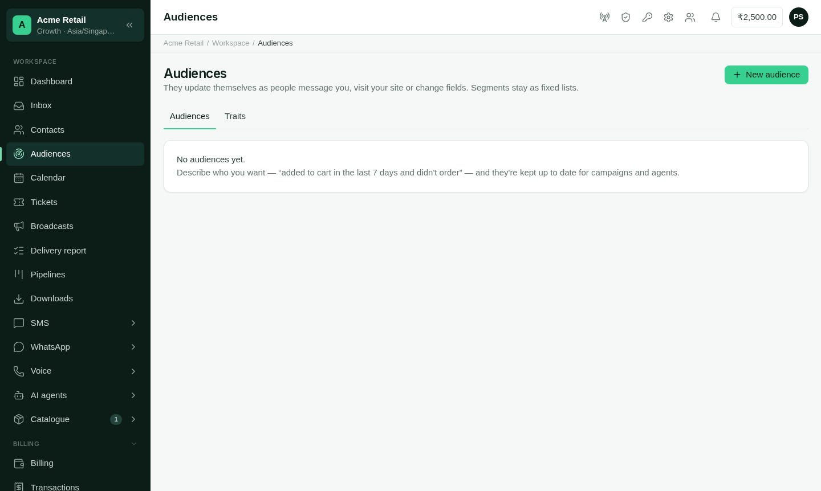Click the Calendar icon in sidebar

(x=19, y=178)
